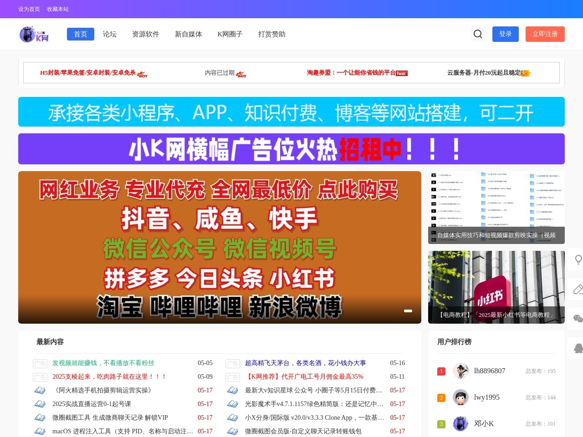Open the 网红业务 专业代充 carousel image
Screen dimensions: 583x437
click(220, 247)
